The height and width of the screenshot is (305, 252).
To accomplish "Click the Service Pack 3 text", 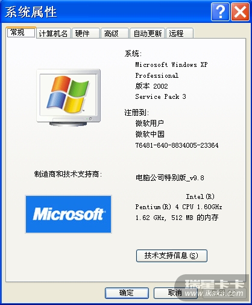I will pyautogui.click(x=160, y=96).
